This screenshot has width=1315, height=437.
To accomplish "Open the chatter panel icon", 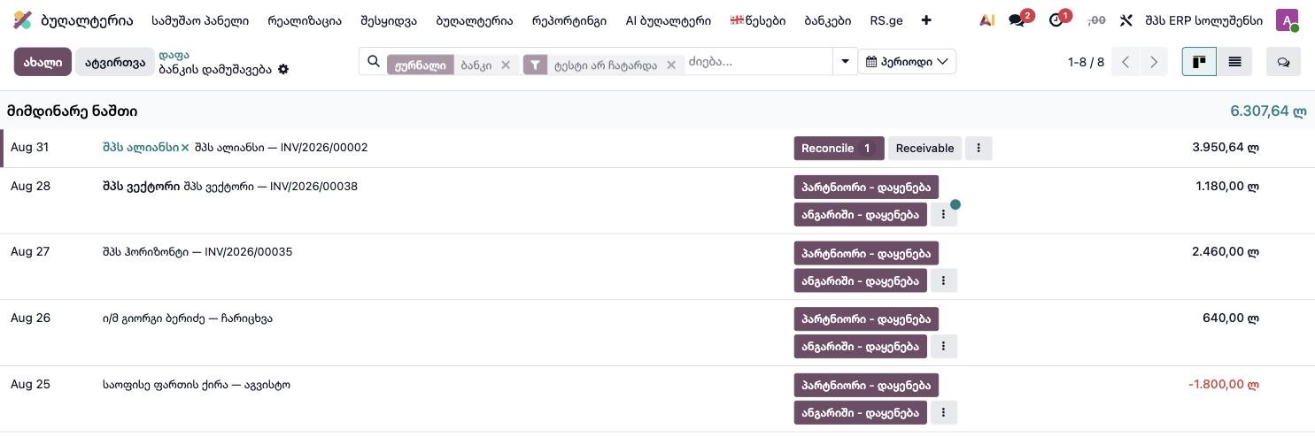I will coord(1283,62).
